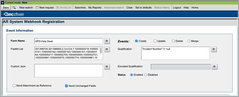Click the Qualification text area
This screenshot has width=239, height=97.
(175, 53)
